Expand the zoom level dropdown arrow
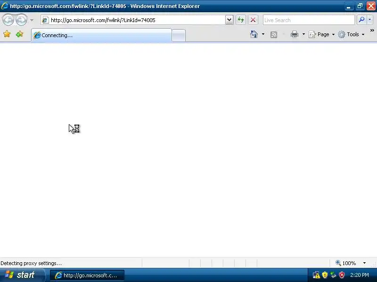The image size is (377, 282). 364,263
